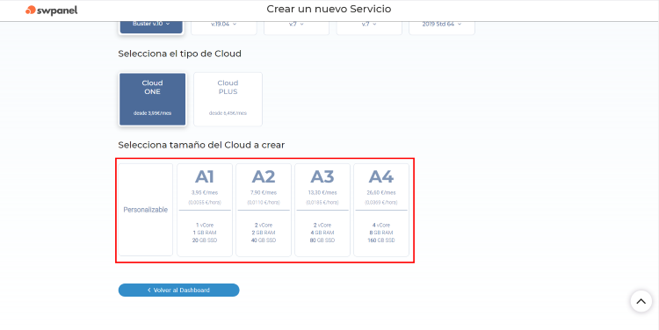The height and width of the screenshot is (330, 659).
Task: Choose the A1 cloud size plan
Action: click(x=205, y=210)
